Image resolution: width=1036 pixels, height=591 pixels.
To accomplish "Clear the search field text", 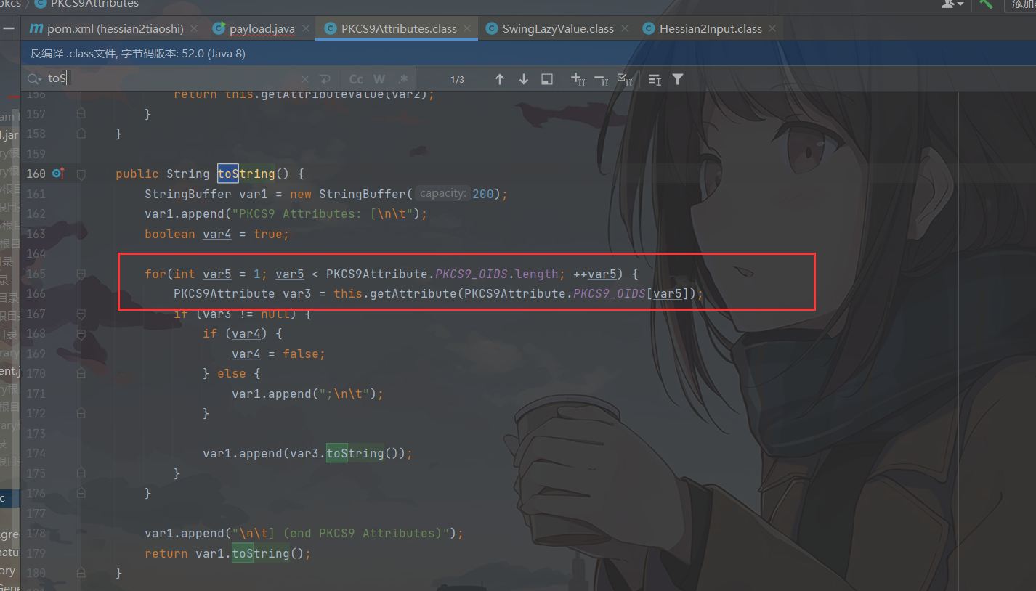I will [x=305, y=79].
